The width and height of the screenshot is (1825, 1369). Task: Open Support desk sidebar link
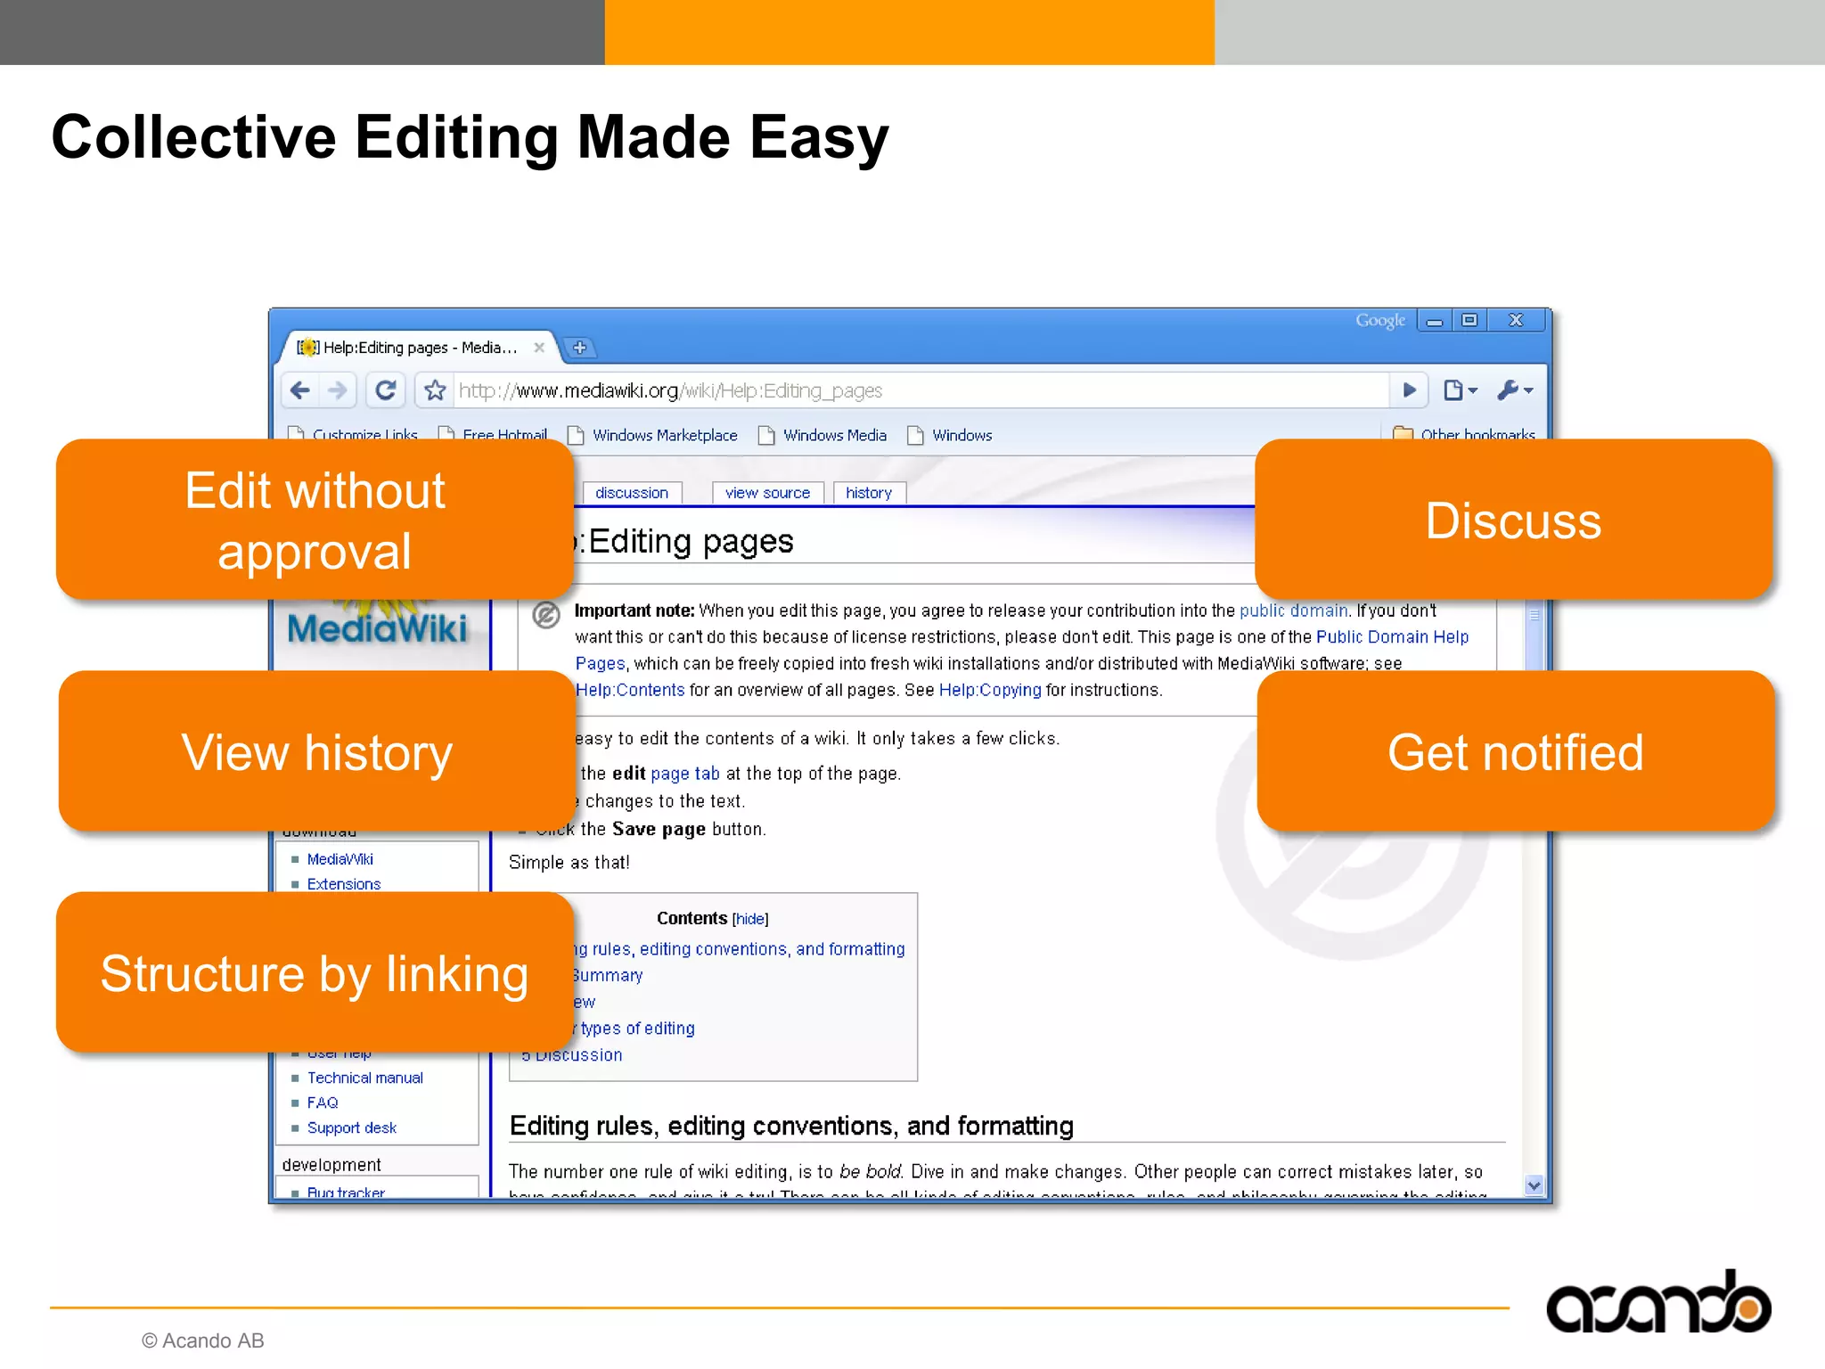pyautogui.click(x=352, y=1127)
